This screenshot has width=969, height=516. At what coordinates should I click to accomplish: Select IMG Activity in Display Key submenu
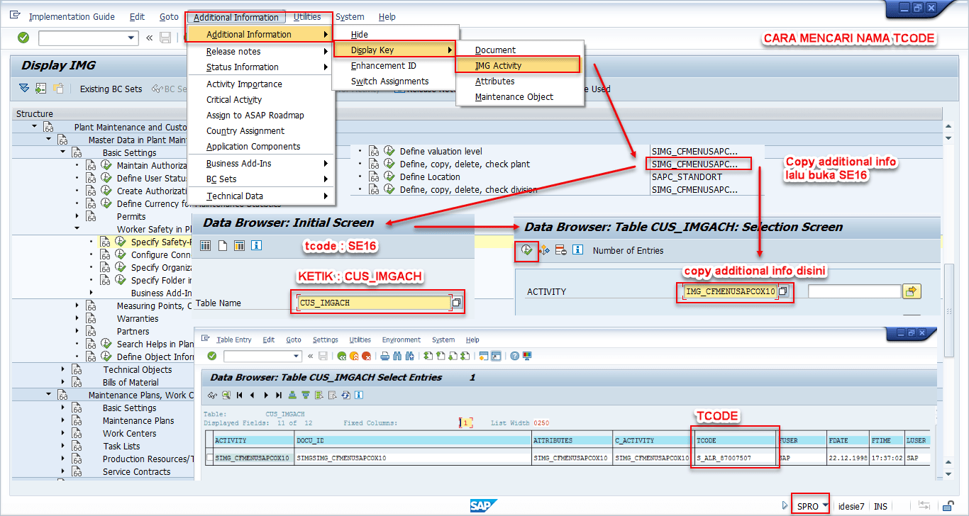tap(498, 65)
